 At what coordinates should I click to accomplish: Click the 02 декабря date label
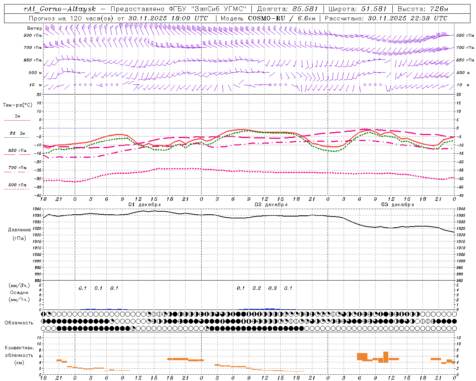271,205
